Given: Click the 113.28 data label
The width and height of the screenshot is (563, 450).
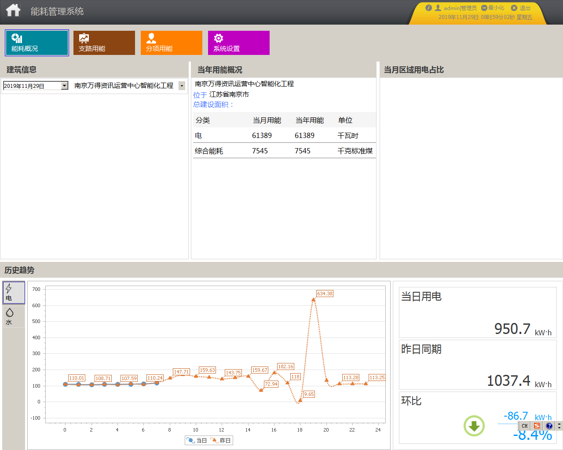Looking at the screenshot, I should (x=351, y=377).
